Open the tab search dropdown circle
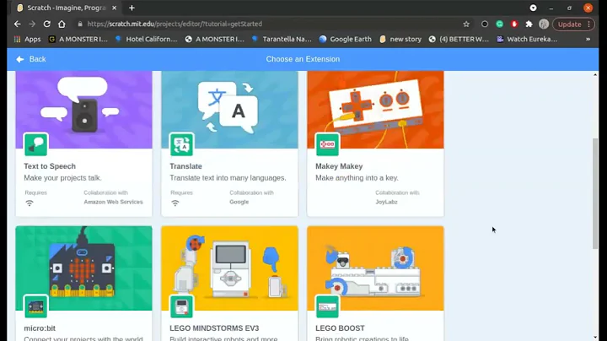This screenshot has height=341, width=607. (533, 8)
